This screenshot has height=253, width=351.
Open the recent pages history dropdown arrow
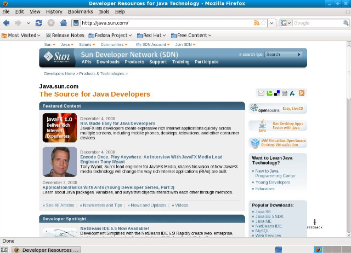click(x=28, y=23)
